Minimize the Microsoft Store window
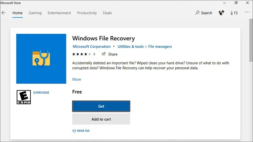The height and width of the screenshot is (142, 253). coord(224,3)
